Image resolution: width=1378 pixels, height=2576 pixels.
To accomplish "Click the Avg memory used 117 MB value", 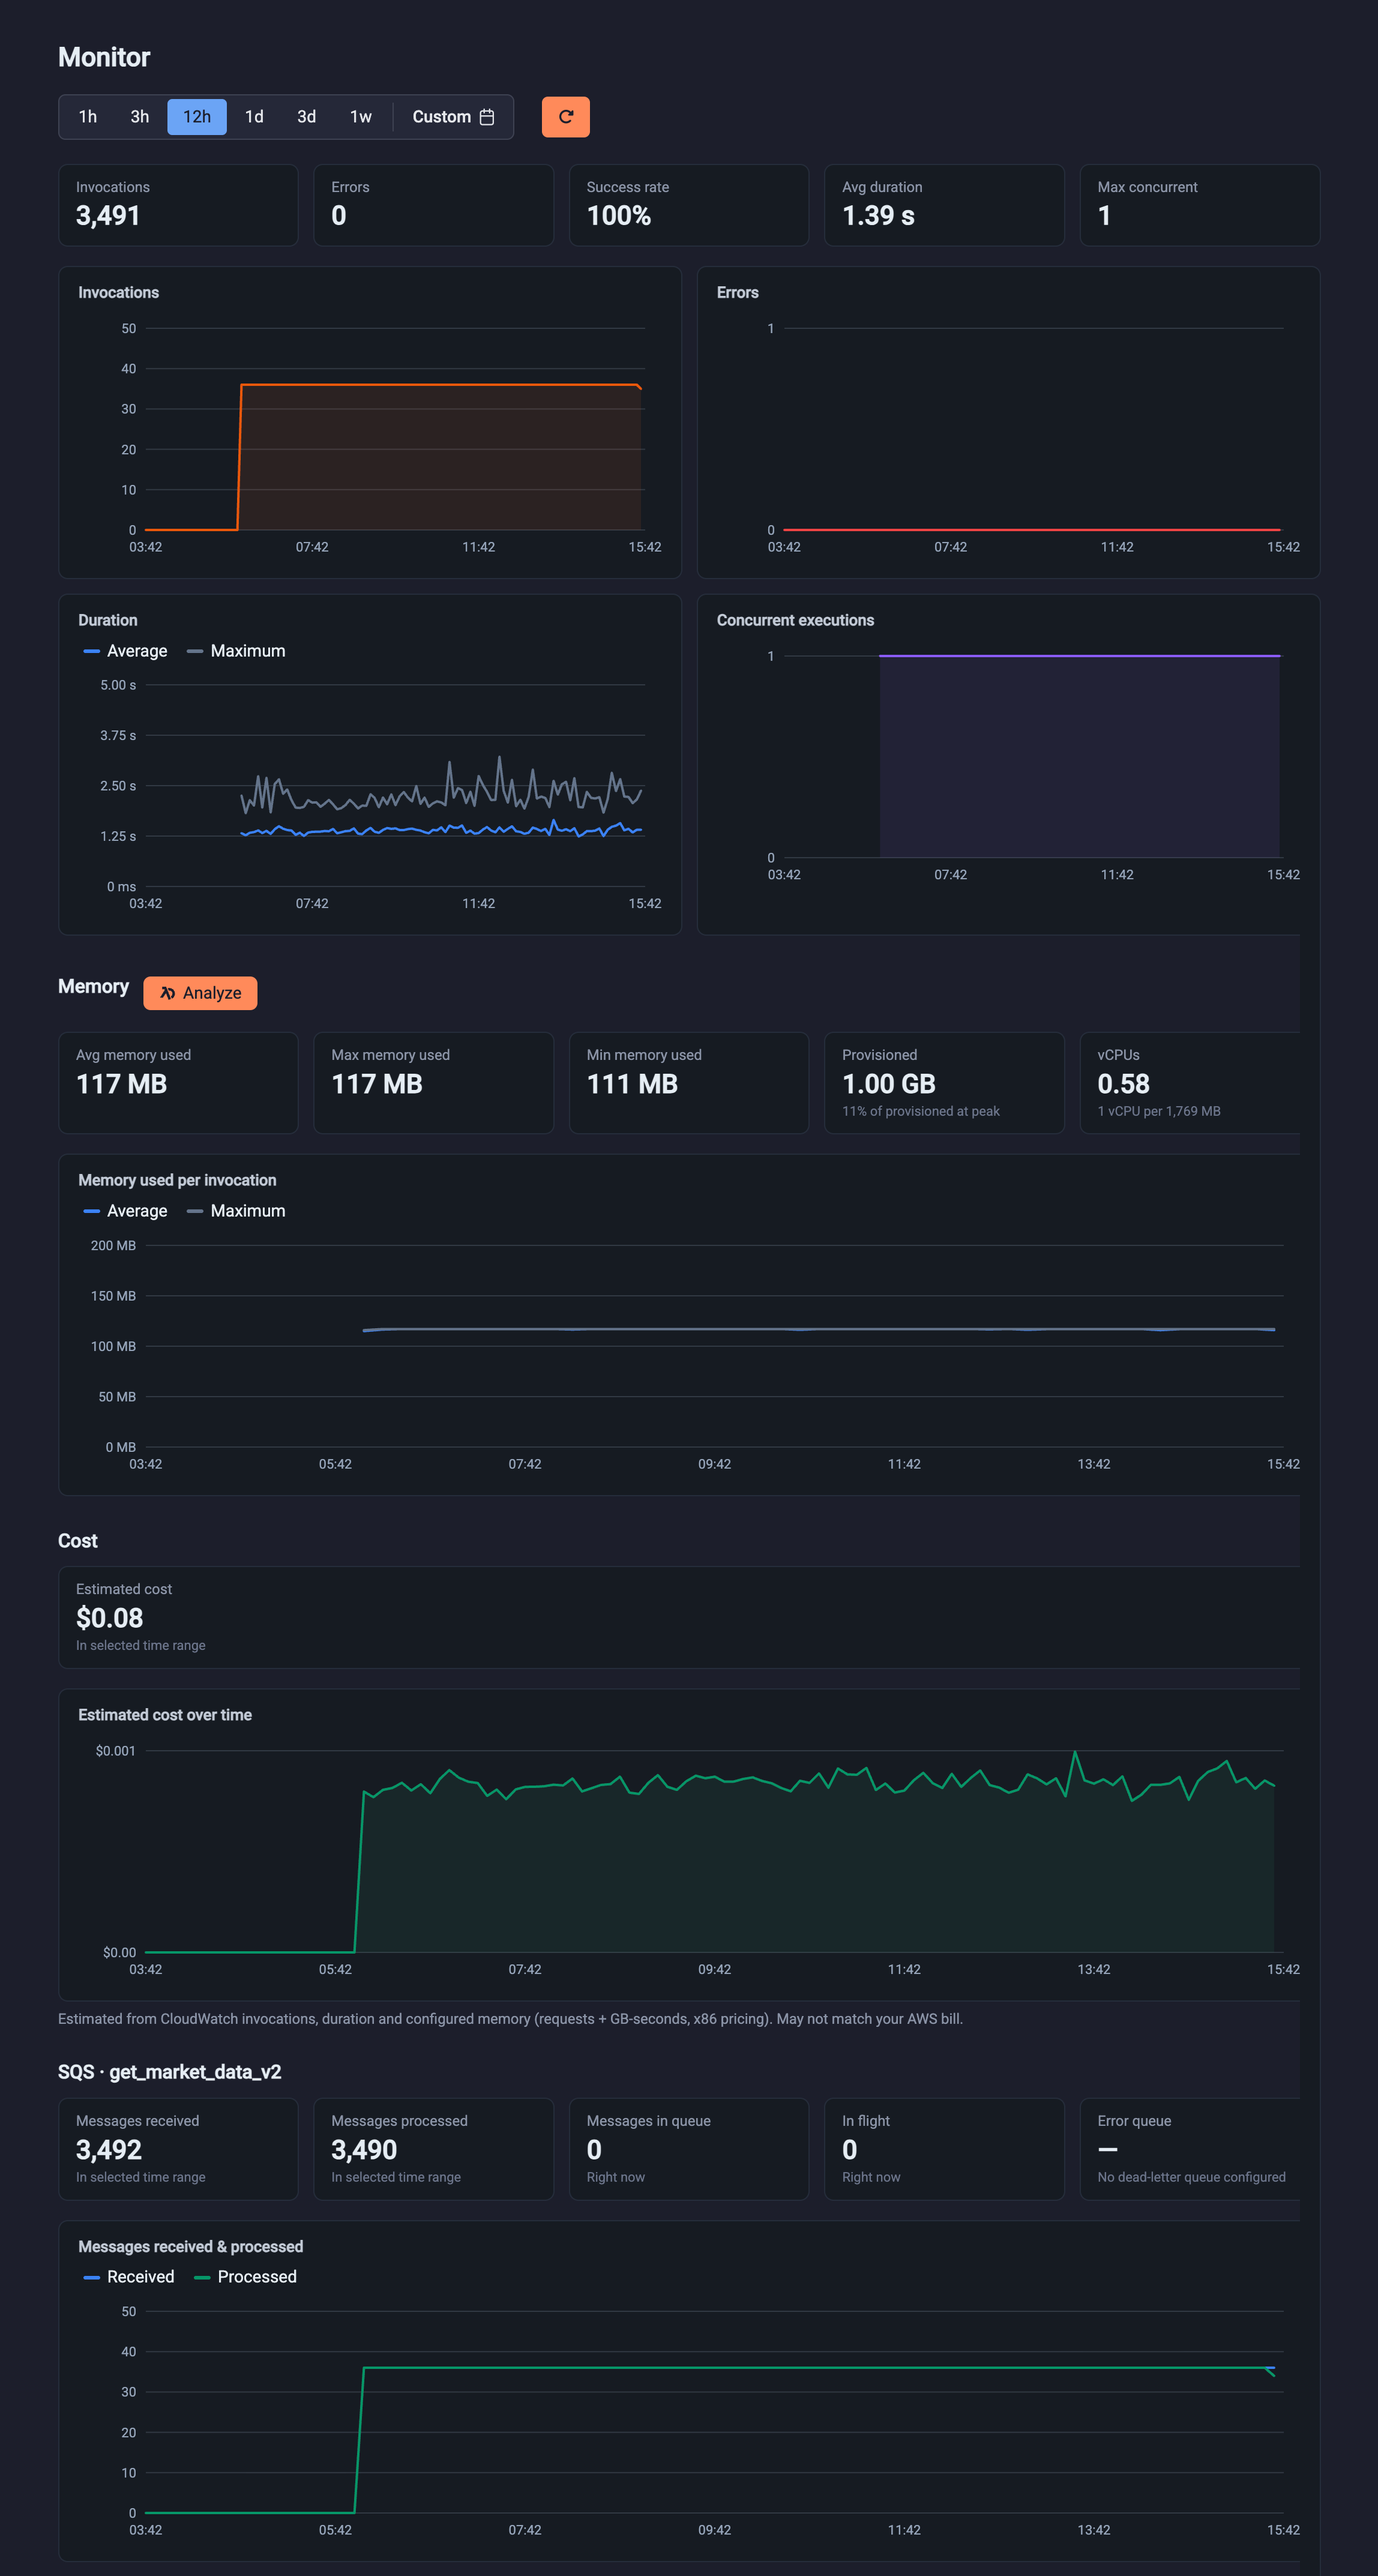I will (x=121, y=1084).
